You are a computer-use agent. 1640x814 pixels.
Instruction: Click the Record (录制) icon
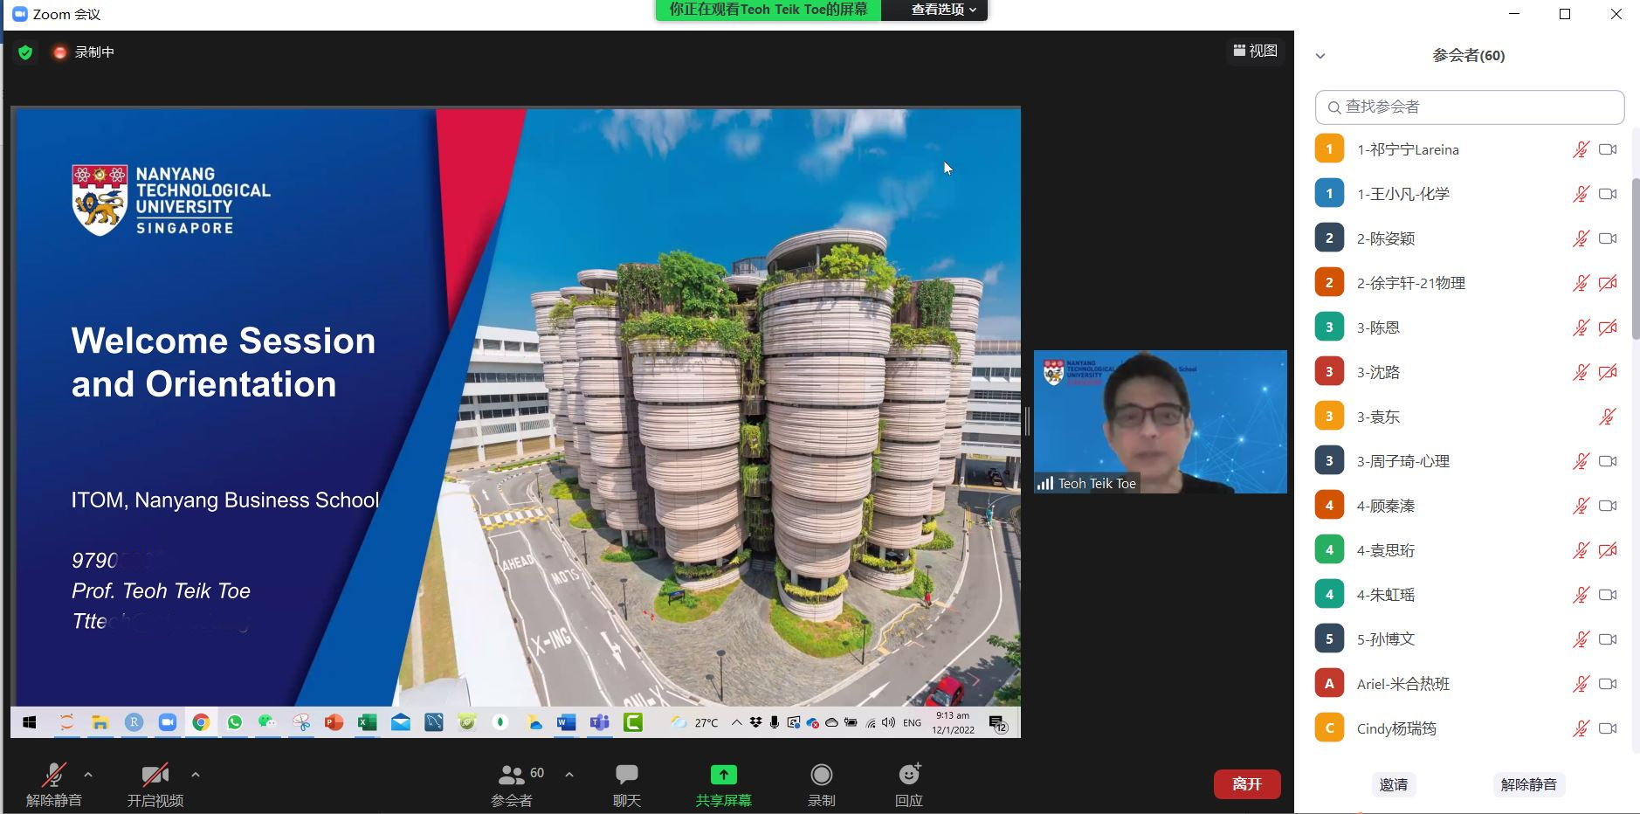click(821, 775)
